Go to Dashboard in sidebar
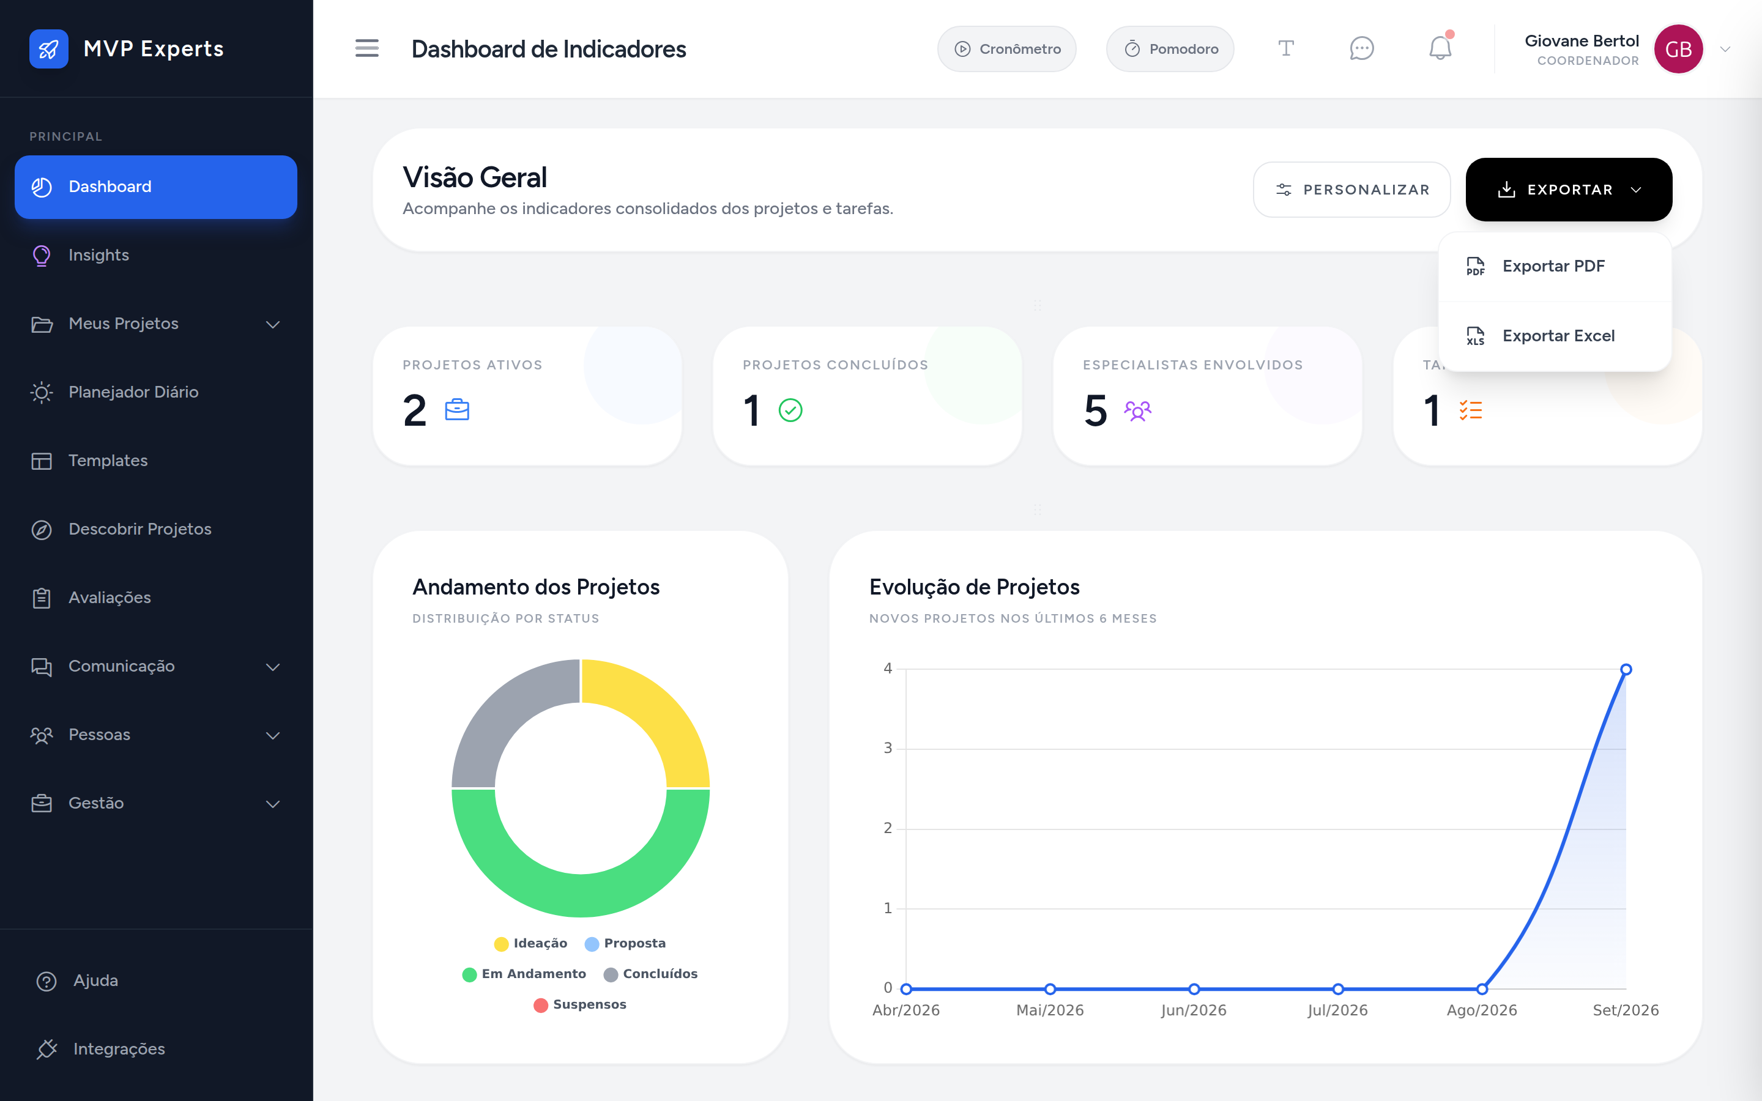The height and width of the screenshot is (1101, 1762). pyautogui.click(x=156, y=187)
